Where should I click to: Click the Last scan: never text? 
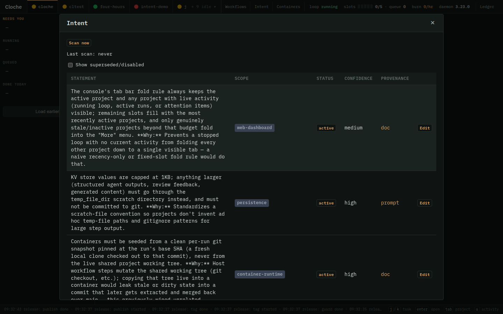tap(89, 54)
